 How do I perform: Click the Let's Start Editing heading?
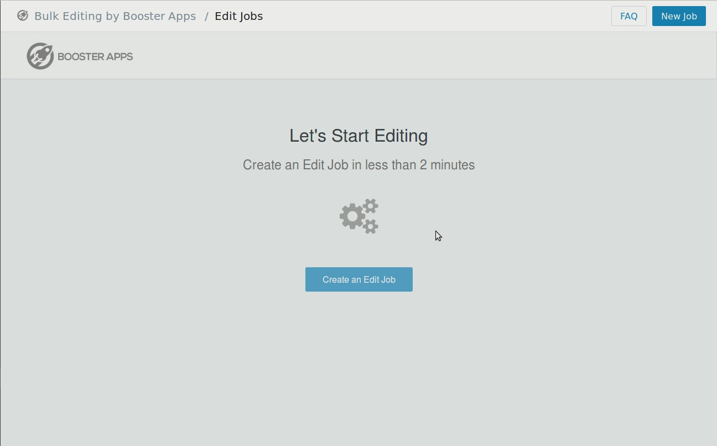click(358, 136)
